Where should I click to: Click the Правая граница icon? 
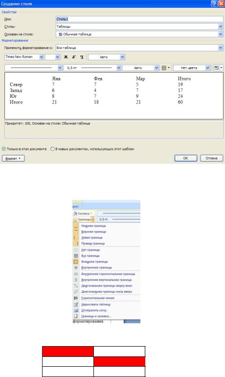pyautogui.click(x=76, y=244)
